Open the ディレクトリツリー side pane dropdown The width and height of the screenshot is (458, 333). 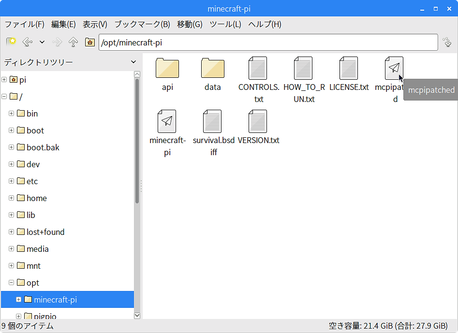(x=133, y=62)
